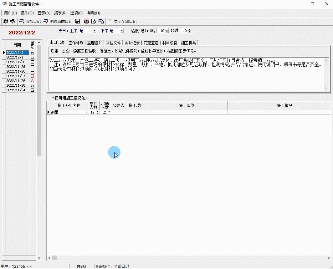Enable the 显示全部日记 checkbox

[110, 21]
